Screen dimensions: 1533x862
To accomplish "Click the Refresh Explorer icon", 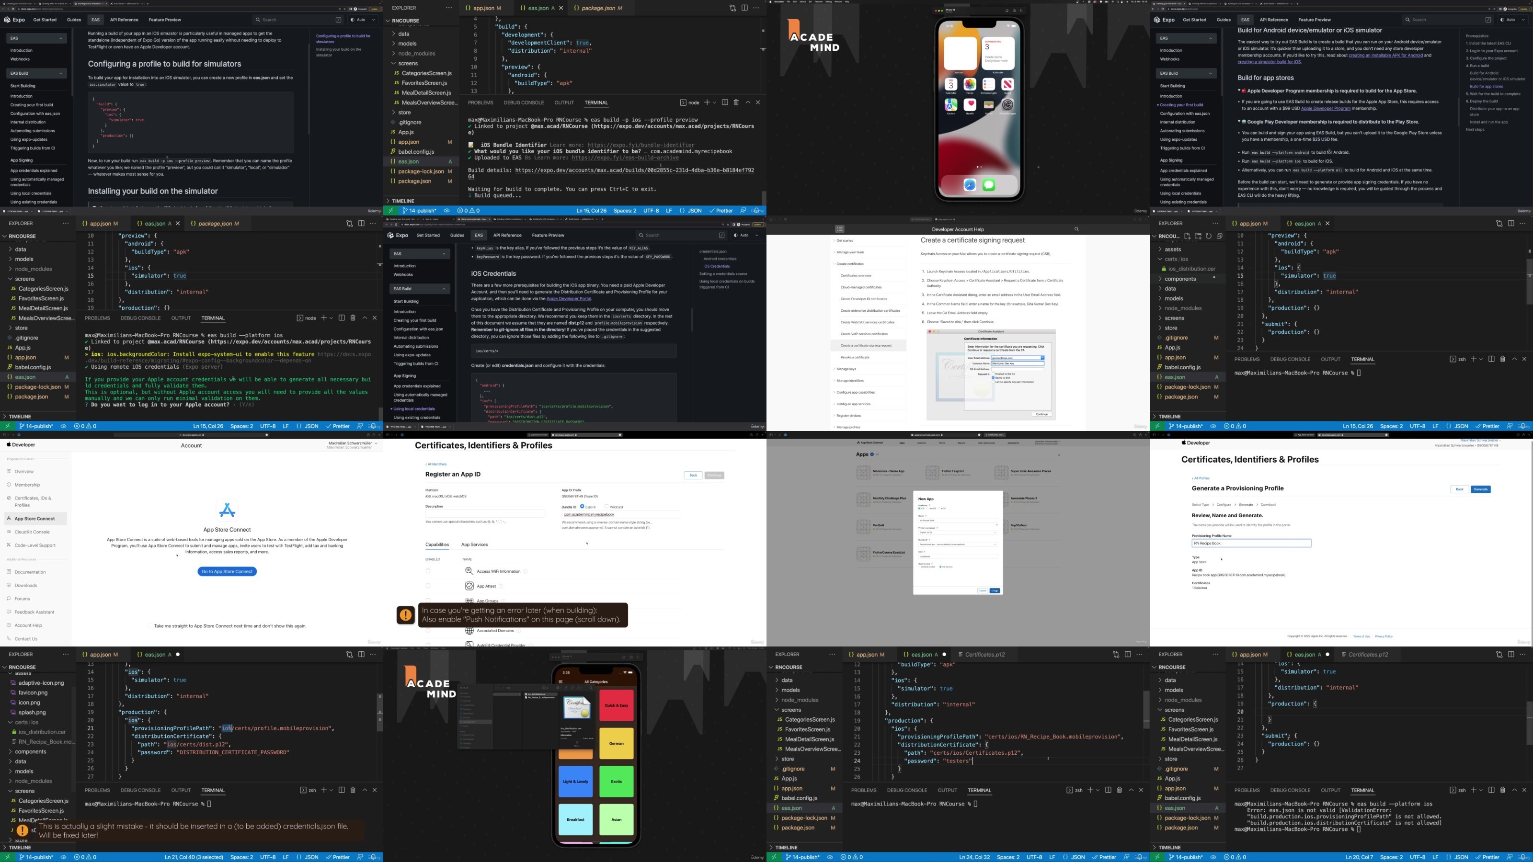I will [x=1209, y=236].
